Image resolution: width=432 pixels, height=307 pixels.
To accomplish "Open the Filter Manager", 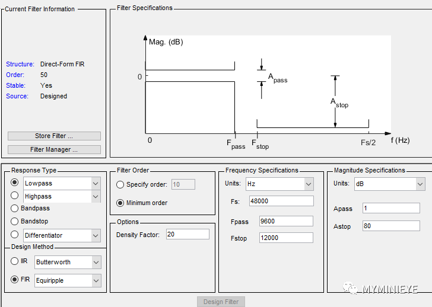I will [54, 149].
